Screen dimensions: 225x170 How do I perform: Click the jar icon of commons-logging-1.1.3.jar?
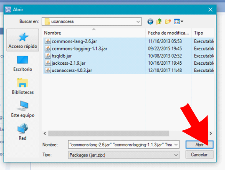pos(48,48)
